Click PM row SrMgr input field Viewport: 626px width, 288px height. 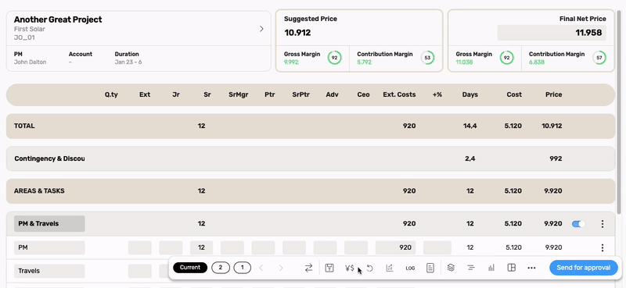point(232,247)
